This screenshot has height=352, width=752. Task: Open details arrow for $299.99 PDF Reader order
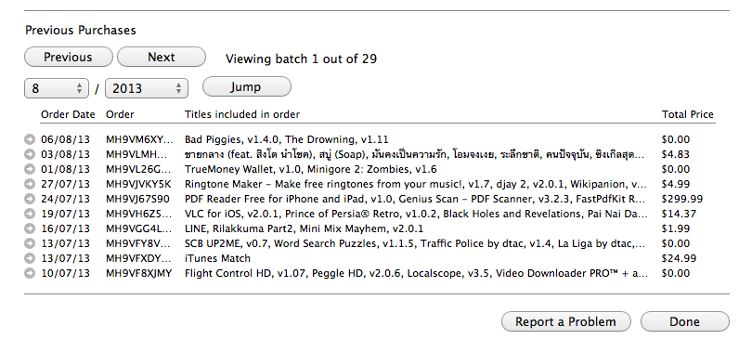(30, 199)
